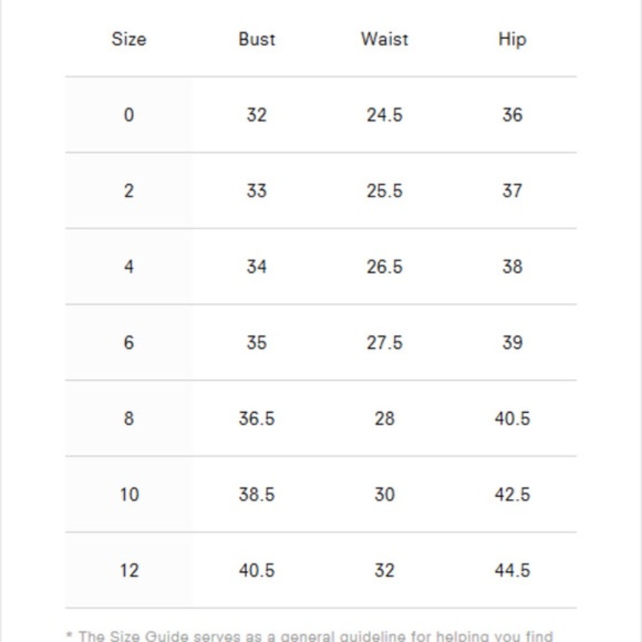
Task: Click hip value 37 in size 2 row
Action: coord(512,191)
